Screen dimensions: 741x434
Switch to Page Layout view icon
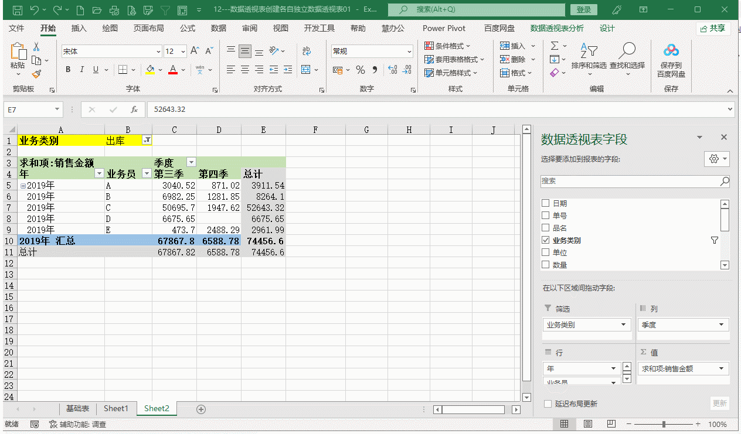tap(587, 424)
